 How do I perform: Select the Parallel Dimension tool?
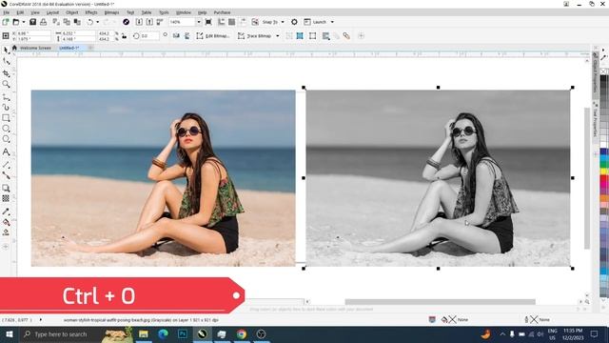(x=6, y=165)
